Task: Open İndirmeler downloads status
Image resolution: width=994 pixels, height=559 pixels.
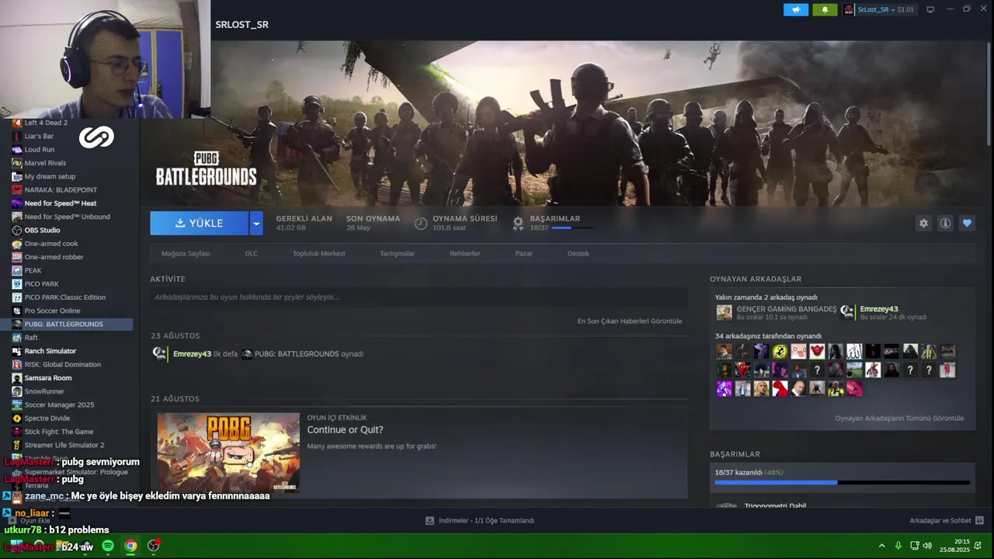Action: pyautogui.click(x=480, y=520)
